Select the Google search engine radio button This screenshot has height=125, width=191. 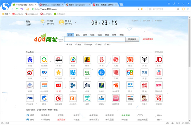click(85, 44)
